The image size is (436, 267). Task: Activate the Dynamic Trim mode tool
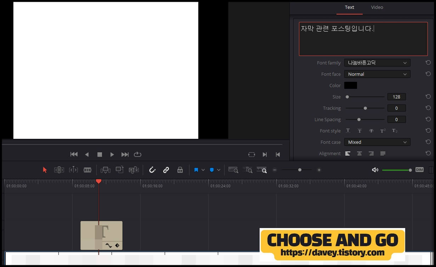point(73,170)
